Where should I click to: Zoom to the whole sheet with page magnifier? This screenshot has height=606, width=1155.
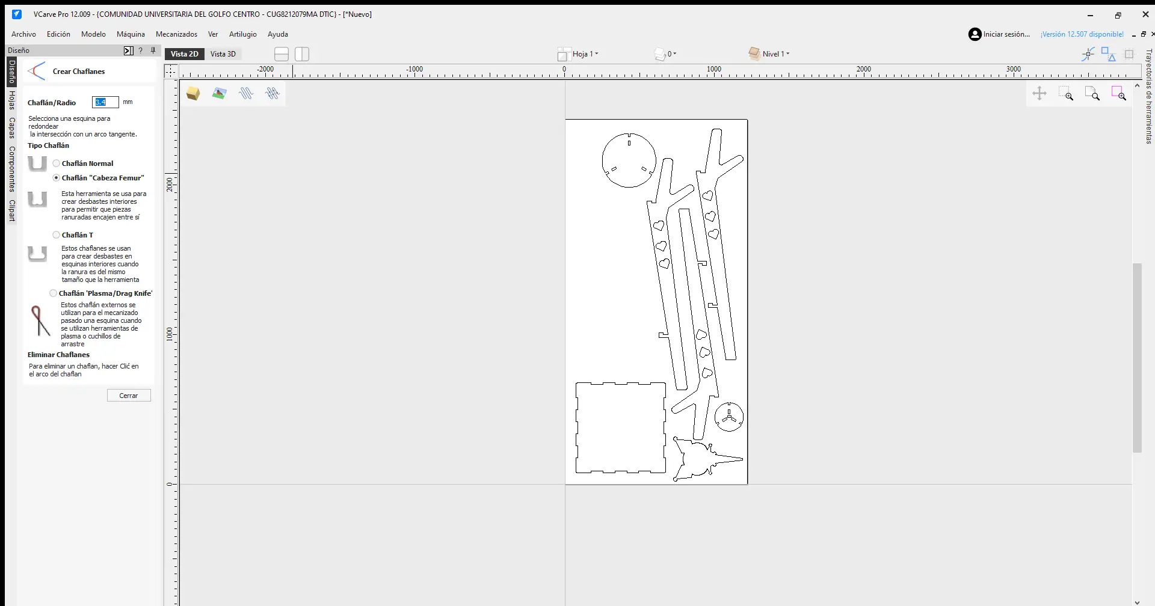(1092, 93)
